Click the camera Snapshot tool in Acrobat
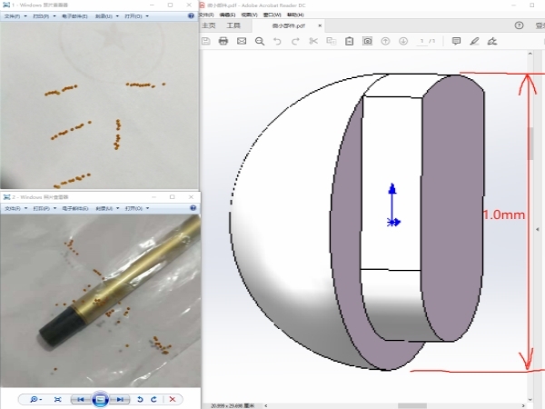The width and height of the screenshot is (545, 409). coord(367,41)
